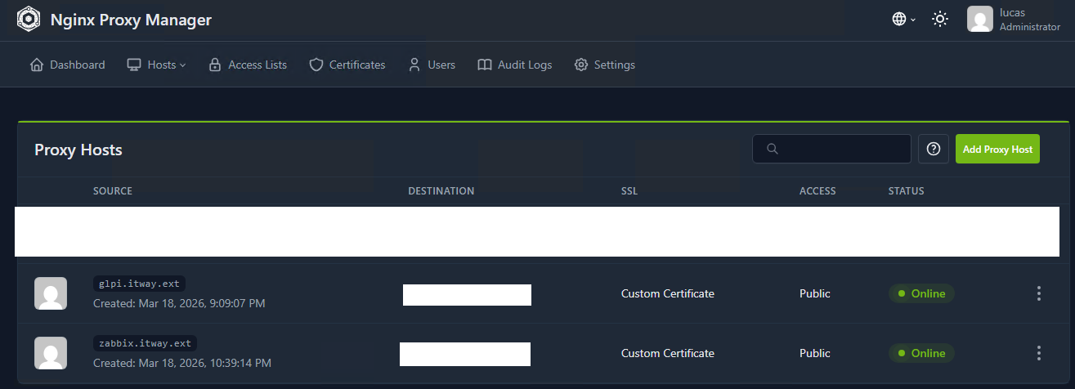This screenshot has height=389, width=1075.
Task: Click Public access in the glpi.itway.ext row
Action: coord(815,293)
